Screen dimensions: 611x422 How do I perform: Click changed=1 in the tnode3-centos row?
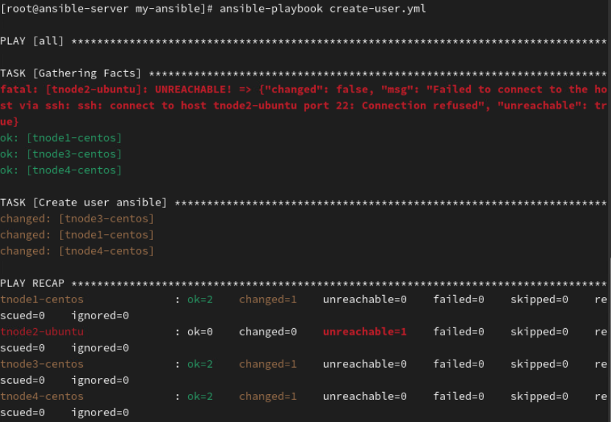coord(268,364)
